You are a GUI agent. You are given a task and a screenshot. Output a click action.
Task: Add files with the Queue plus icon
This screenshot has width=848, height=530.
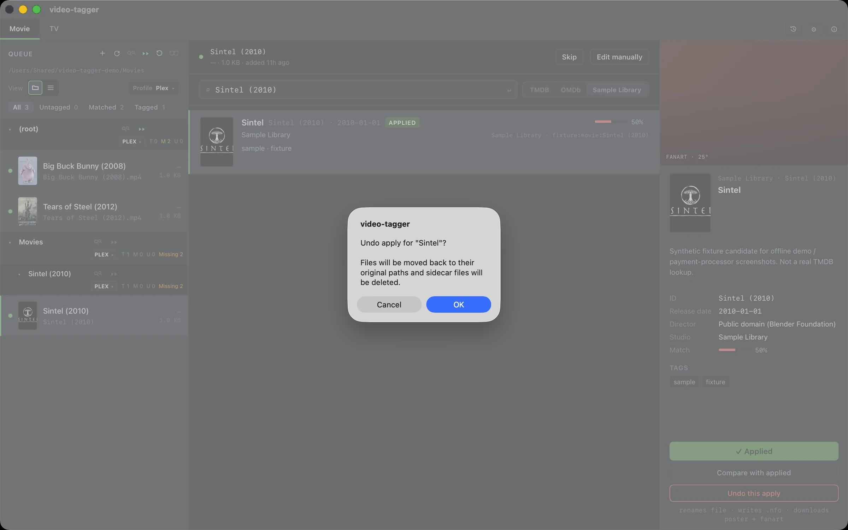coord(102,53)
